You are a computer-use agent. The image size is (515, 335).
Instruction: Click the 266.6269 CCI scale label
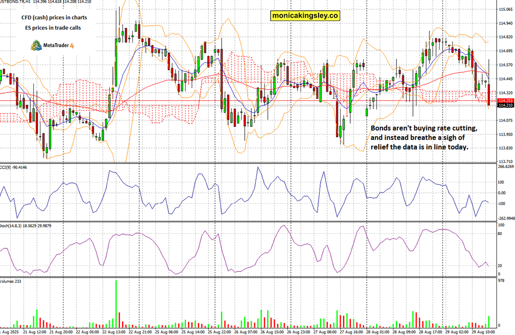pyautogui.click(x=506, y=167)
